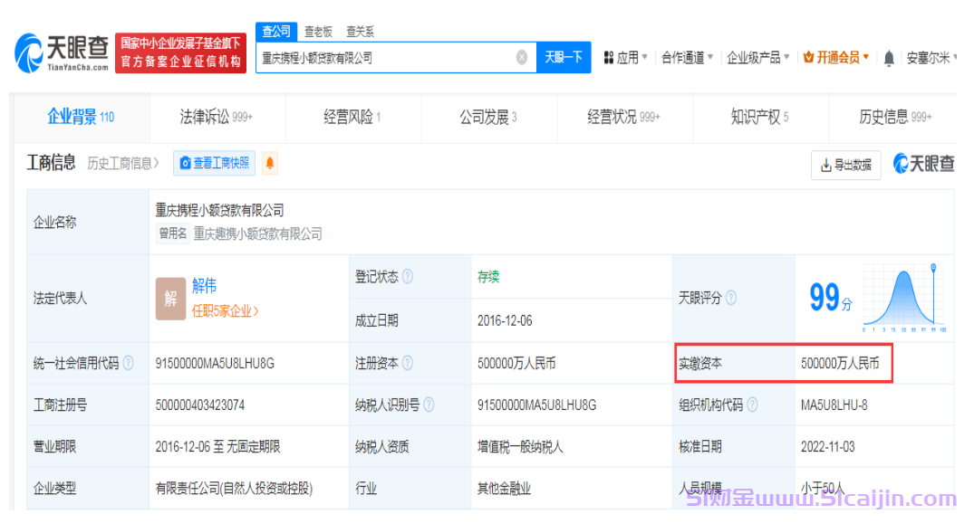Click the 天眼查 watermark icon near 导出数据

coord(901,165)
